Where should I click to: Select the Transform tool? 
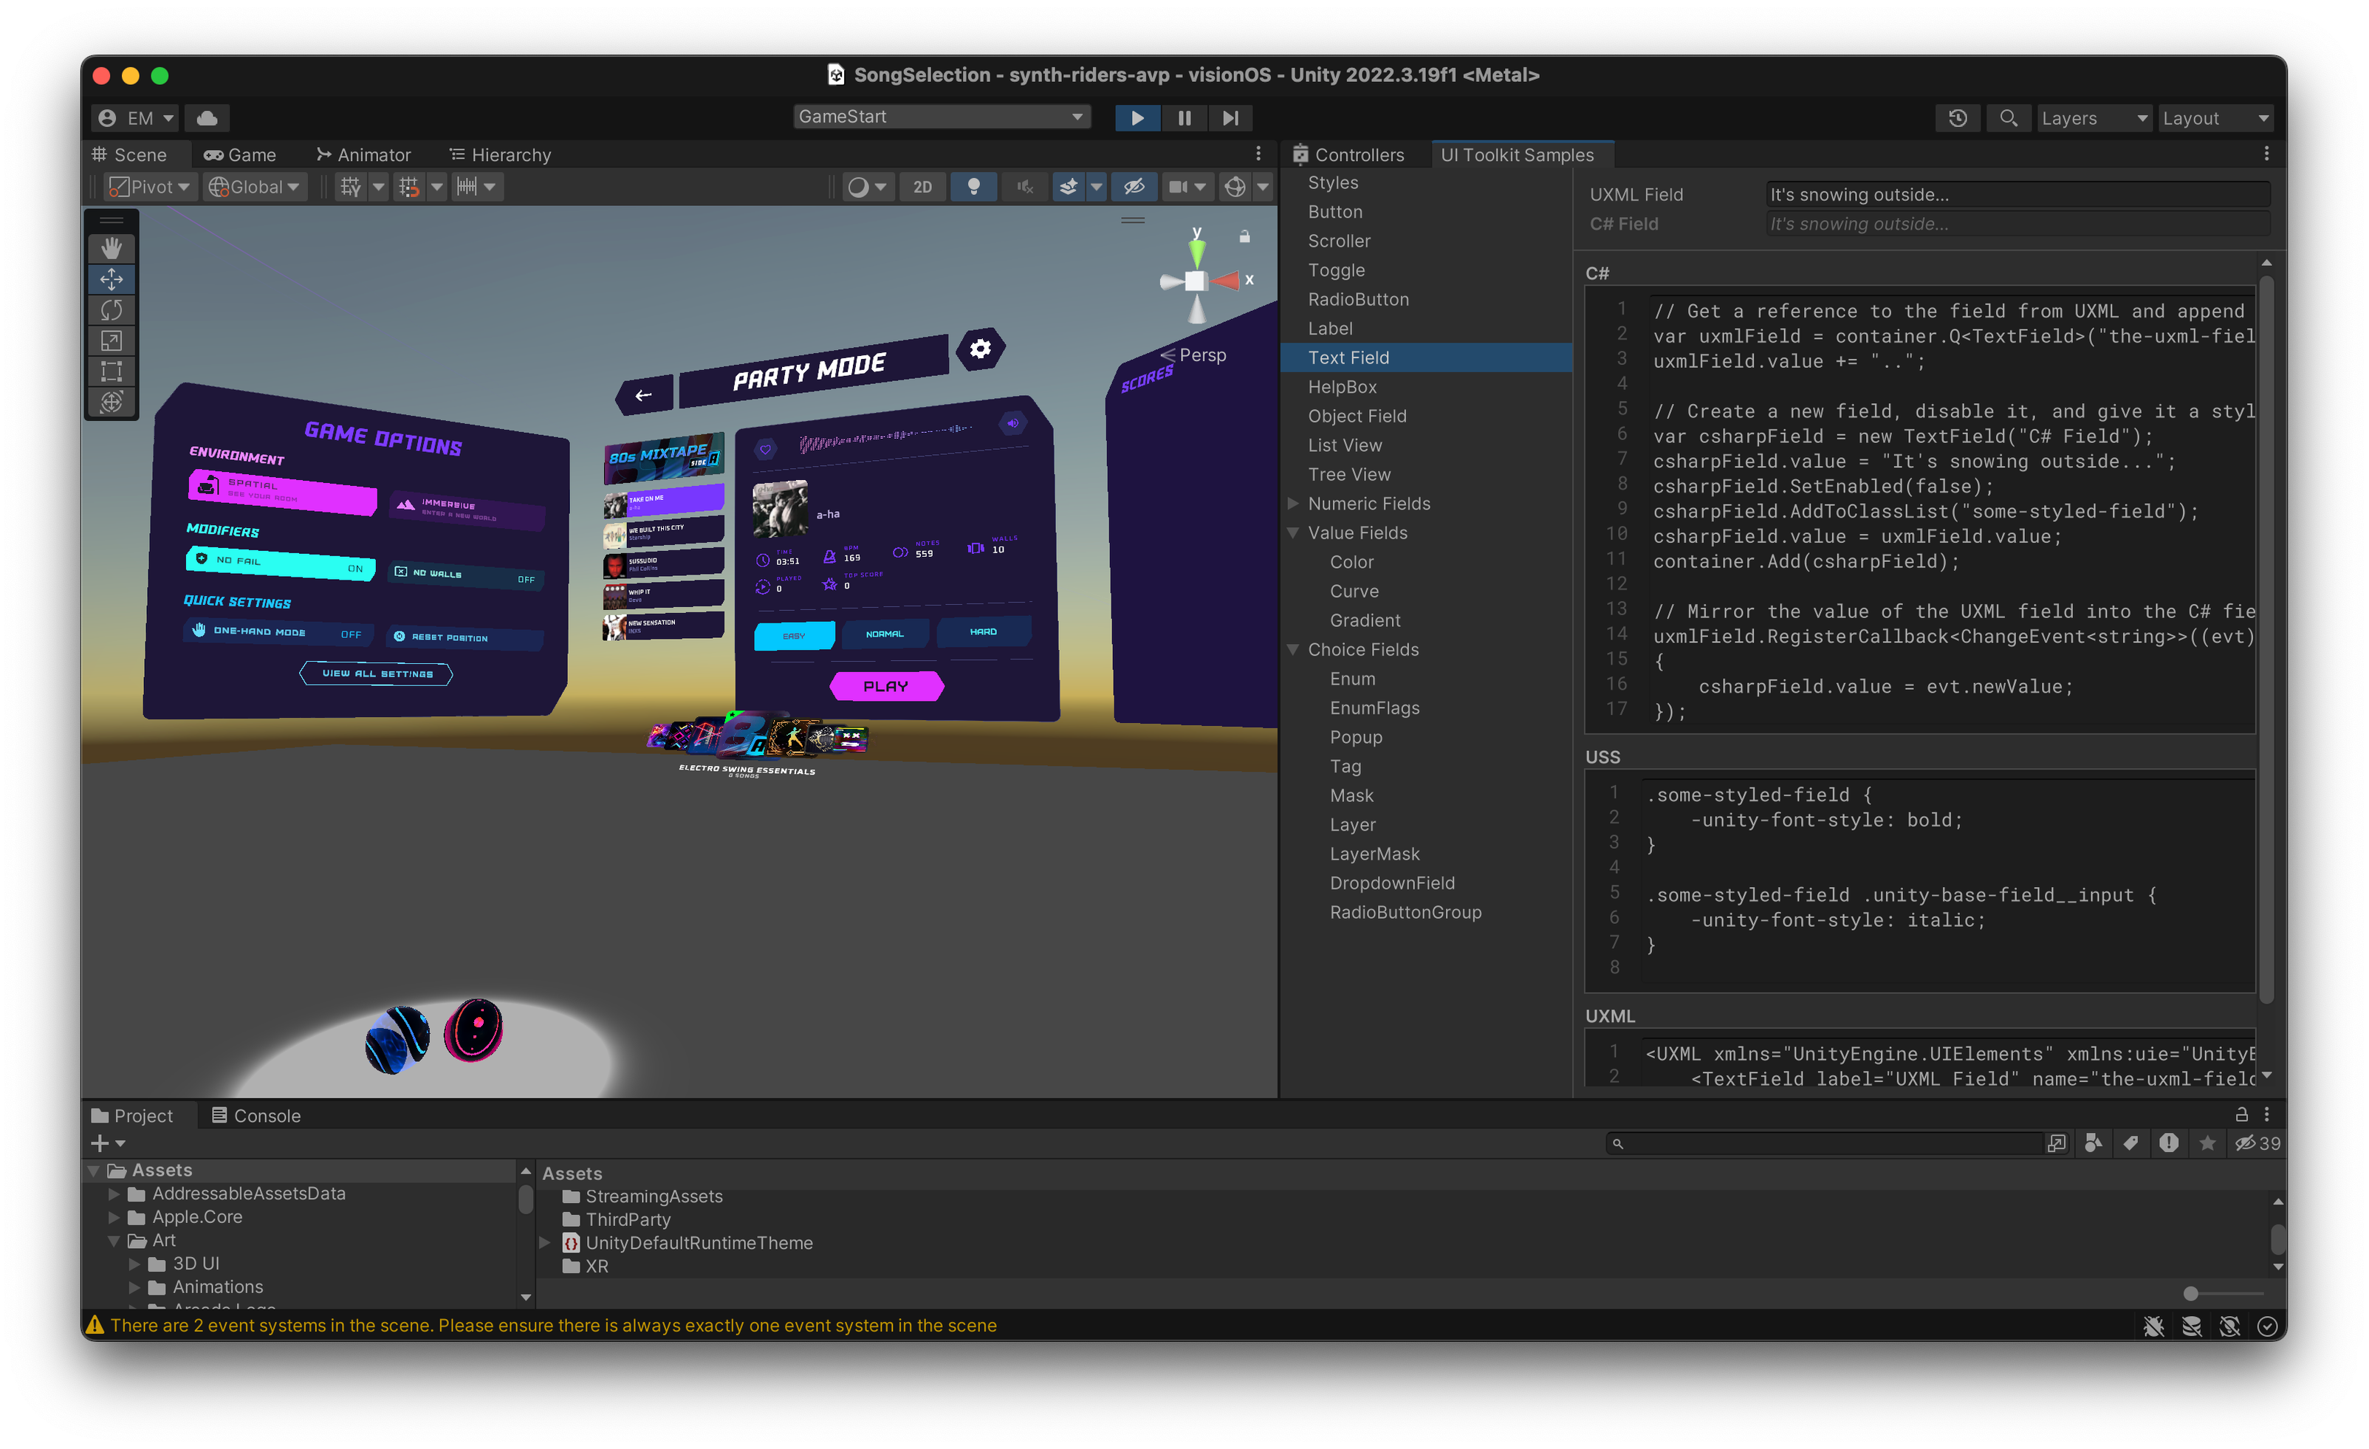click(112, 402)
